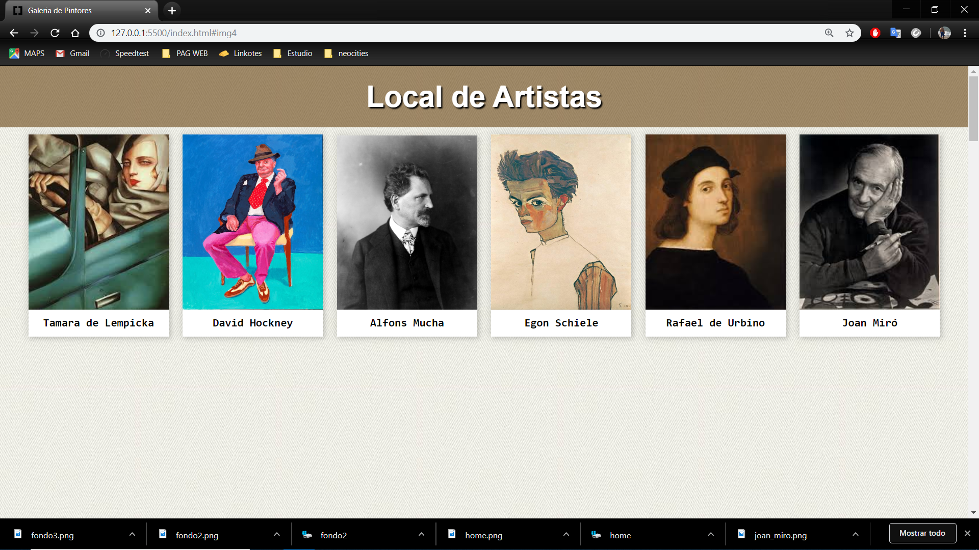This screenshot has height=550, width=979.
Task: Open the Speedtest bookmark
Action: click(125, 53)
